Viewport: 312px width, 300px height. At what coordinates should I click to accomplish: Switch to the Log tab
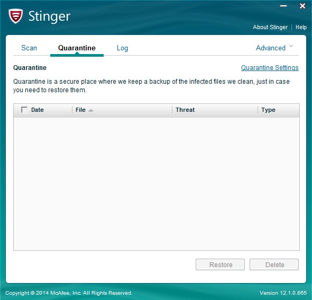coord(122,48)
